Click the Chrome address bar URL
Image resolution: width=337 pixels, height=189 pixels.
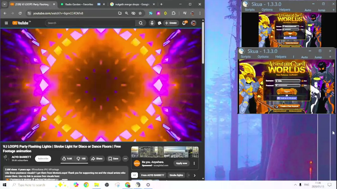coord(58,13)
